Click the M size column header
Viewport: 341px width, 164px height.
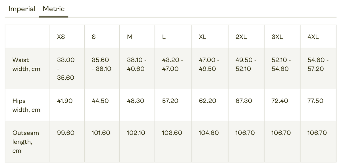pyautogui.click(x=130, y=37)
